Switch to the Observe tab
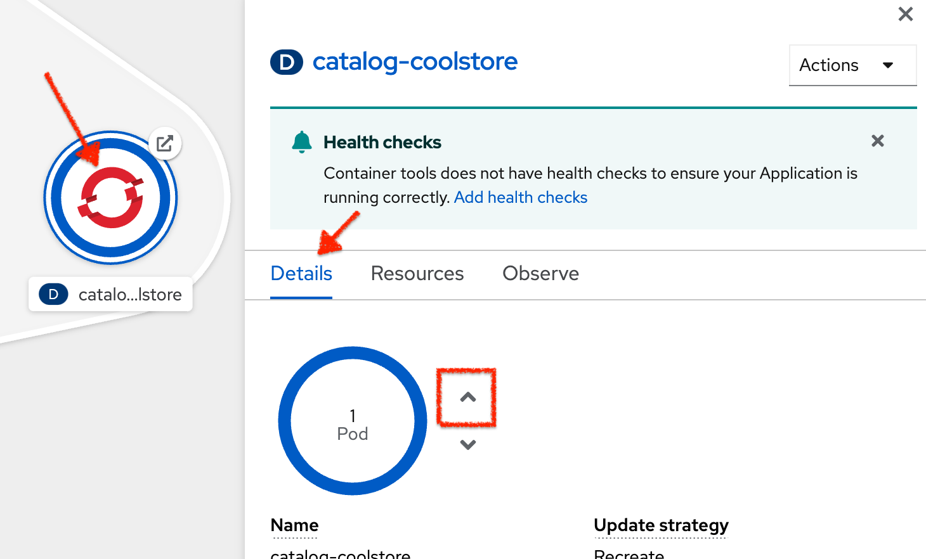Screen dimensions: 926x559 coord(541,274)
